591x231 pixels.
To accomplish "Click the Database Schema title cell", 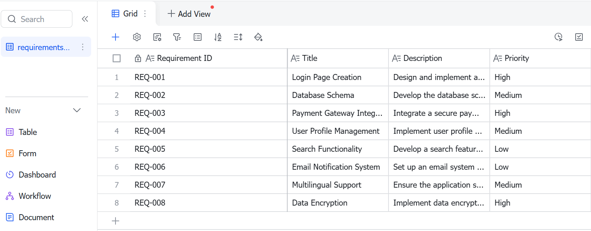I will coord(338,95).
